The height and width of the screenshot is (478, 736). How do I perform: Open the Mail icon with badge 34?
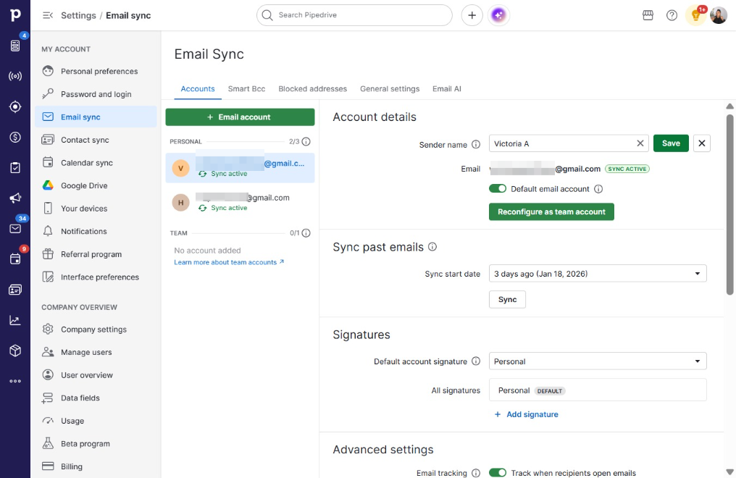point(15,228)
